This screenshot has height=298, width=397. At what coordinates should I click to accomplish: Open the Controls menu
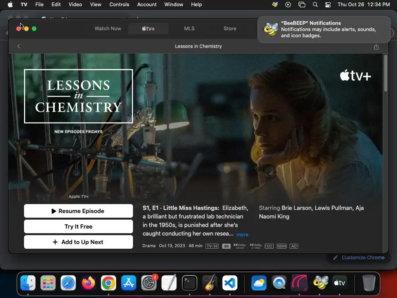click(119, 5)
